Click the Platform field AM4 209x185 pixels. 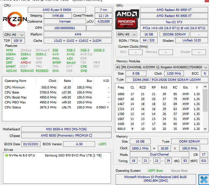click(x=78, y=34)
